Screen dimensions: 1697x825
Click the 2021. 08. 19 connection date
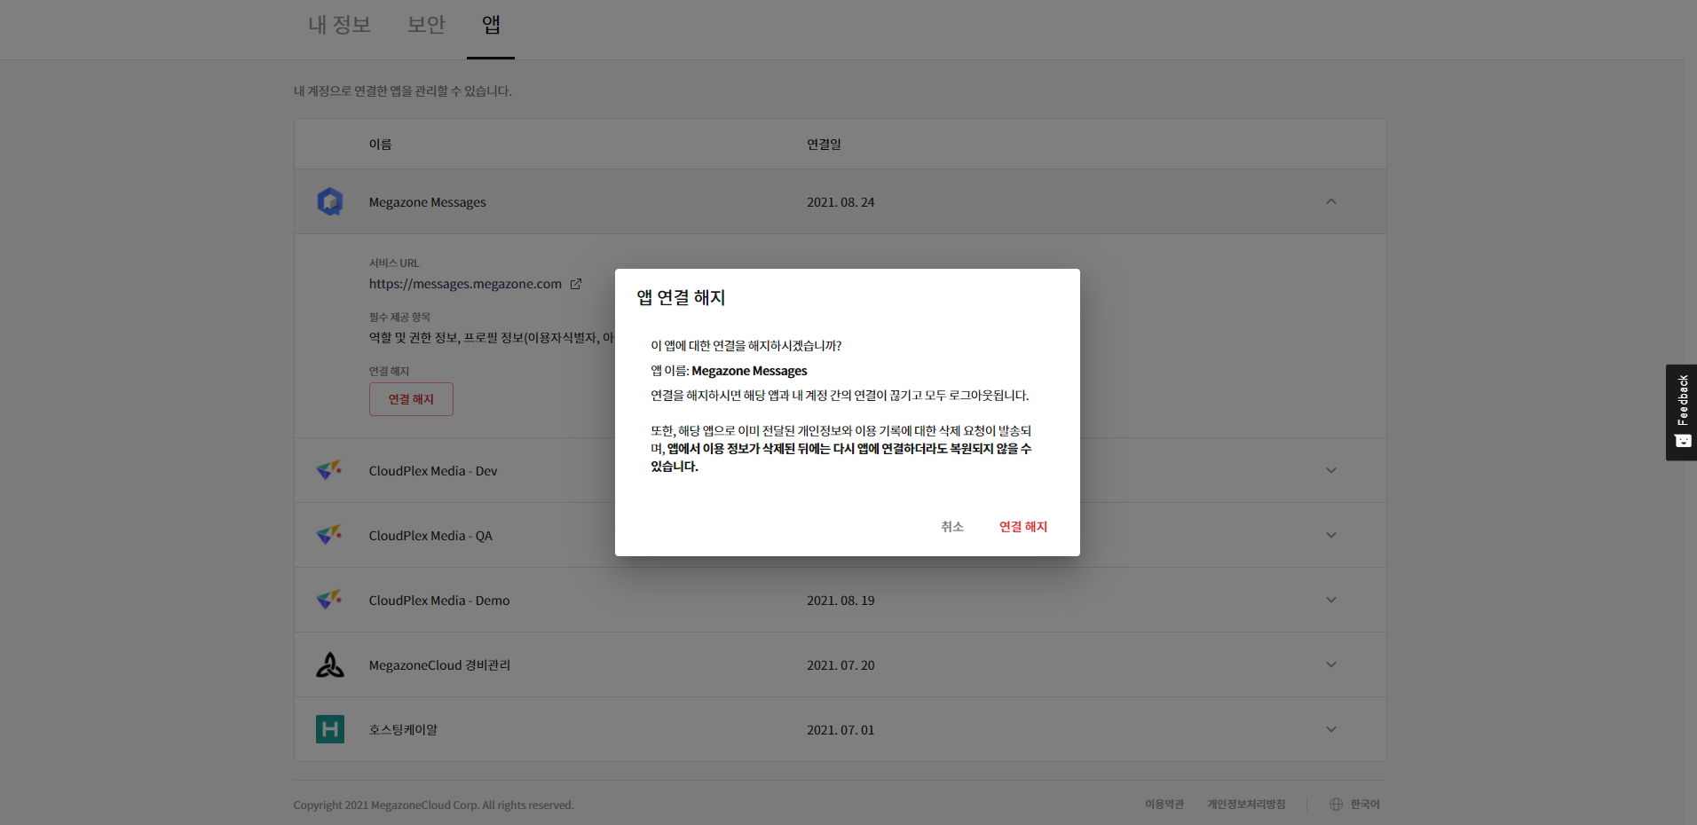click(x=841, y=601)
